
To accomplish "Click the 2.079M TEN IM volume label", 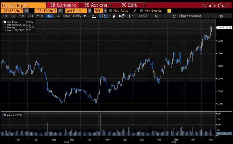I will (x=224, y=133).
